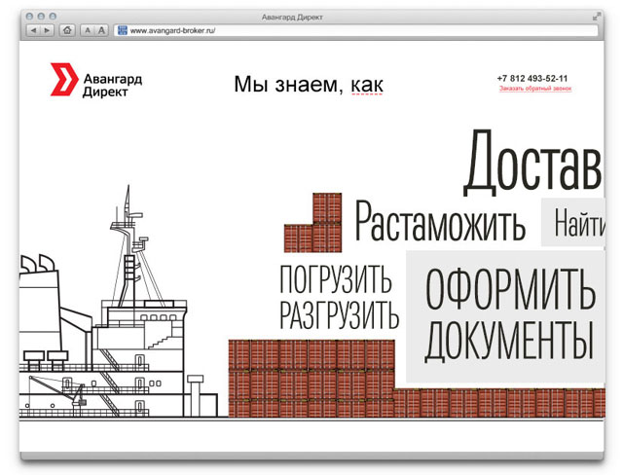Click the address bar URL field

coord(350,30)
